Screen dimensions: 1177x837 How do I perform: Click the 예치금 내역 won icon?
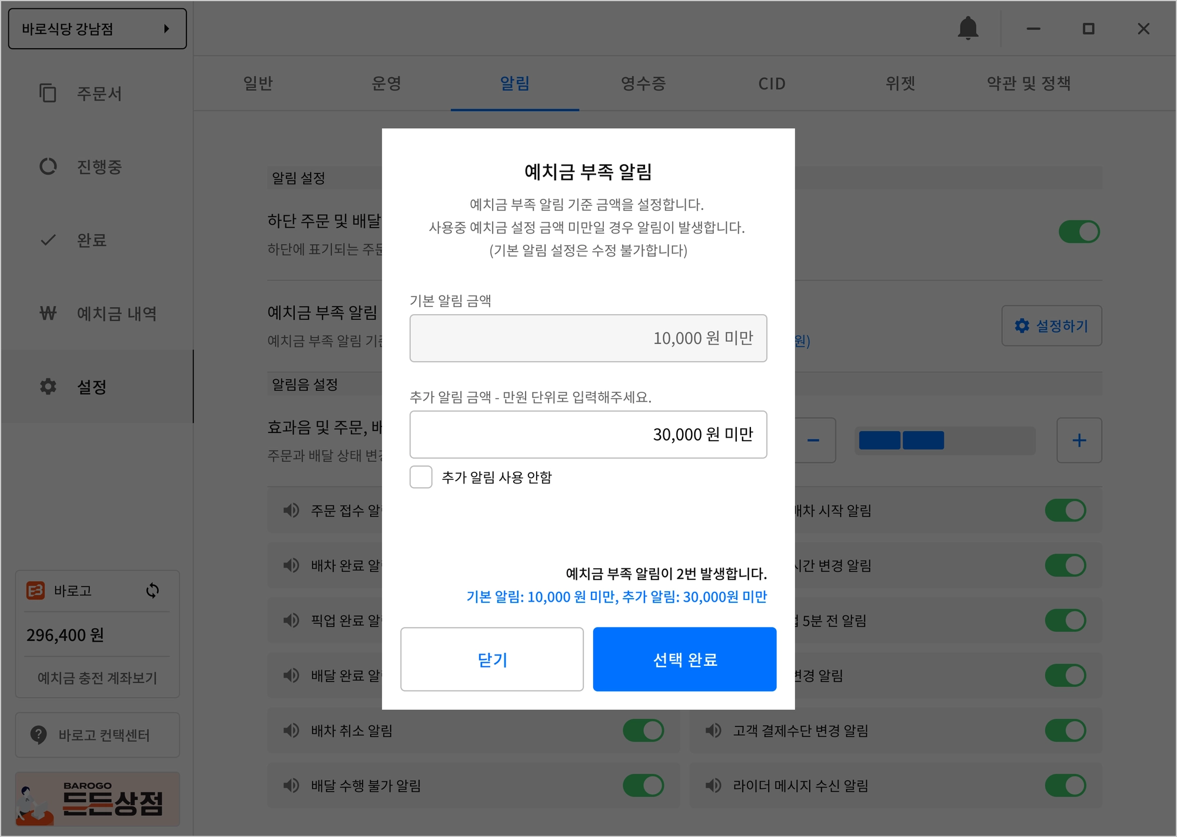48,313
